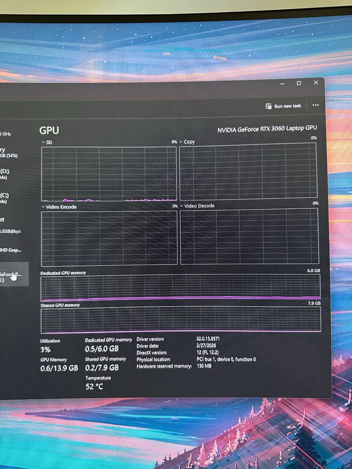
Task: Maximize the Task Manager window
Action: click(299, 83)
